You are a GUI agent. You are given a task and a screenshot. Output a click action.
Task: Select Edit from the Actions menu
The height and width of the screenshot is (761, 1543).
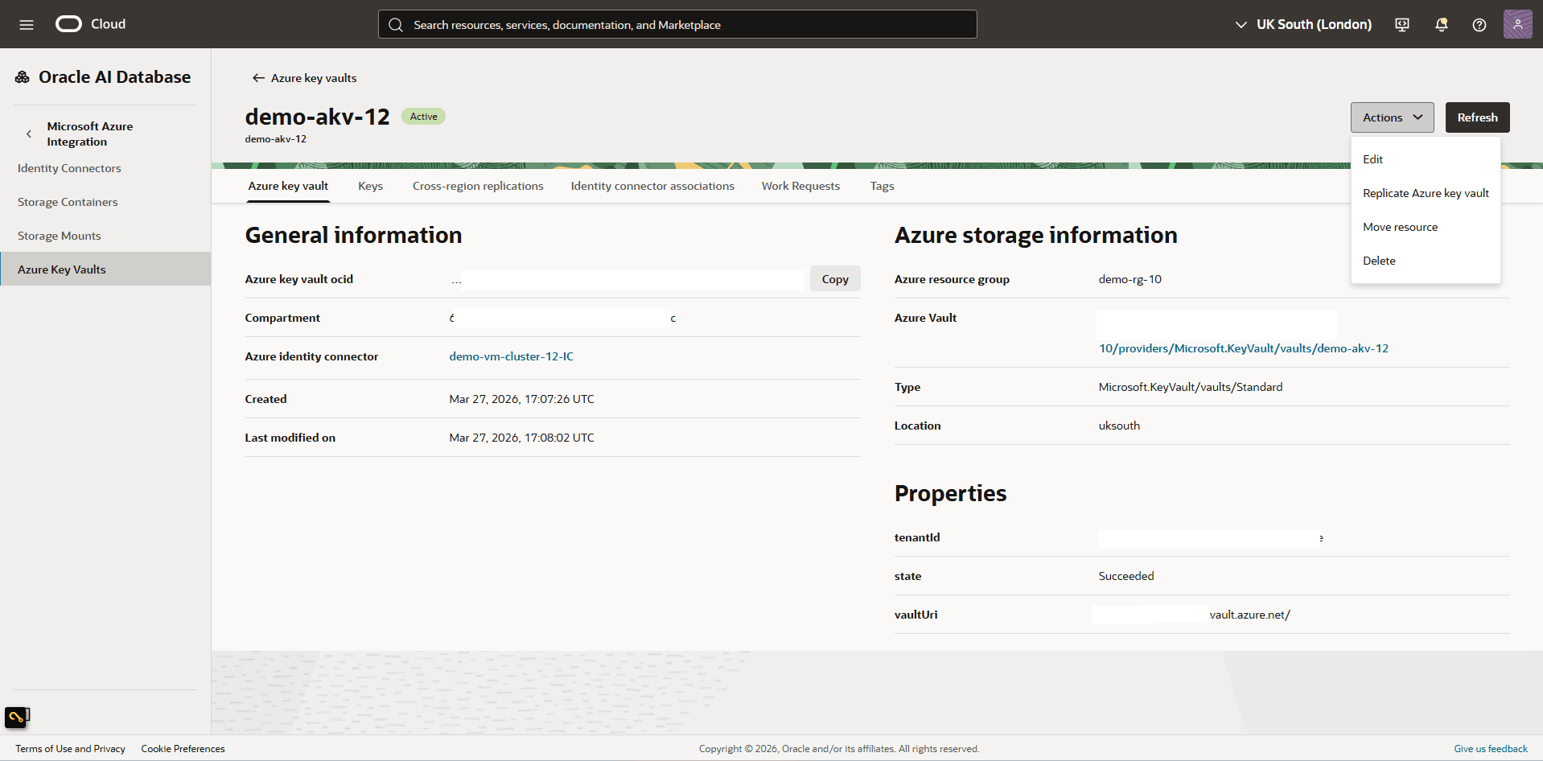[x=1373, y=158]
